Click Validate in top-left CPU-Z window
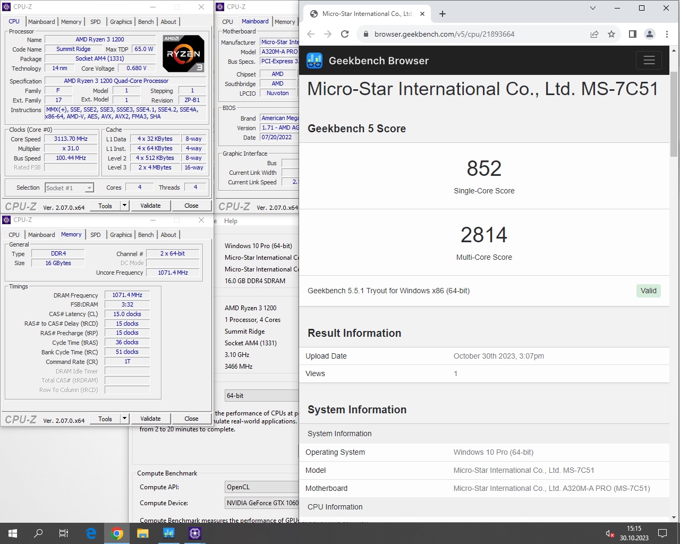680x544 pixels. click(x=150, y=206)
